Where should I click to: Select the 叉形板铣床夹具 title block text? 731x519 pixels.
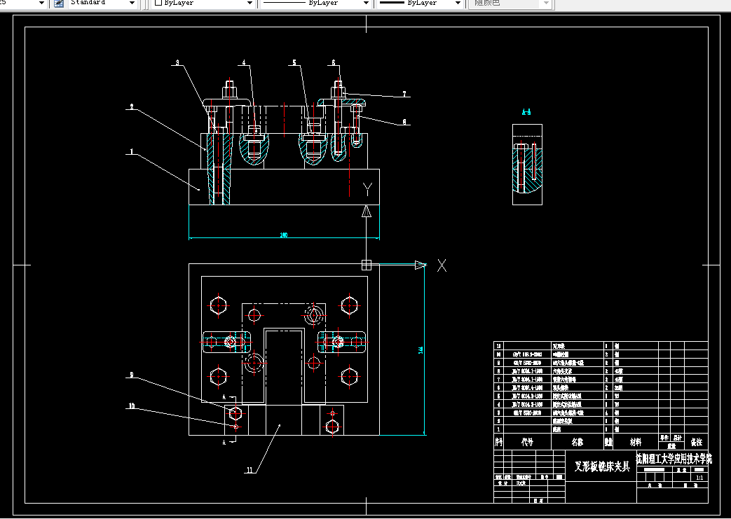click(602, 466)
